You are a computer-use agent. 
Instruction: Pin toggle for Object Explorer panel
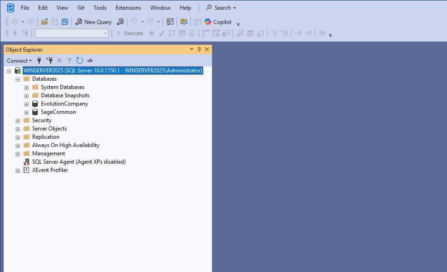199,49
